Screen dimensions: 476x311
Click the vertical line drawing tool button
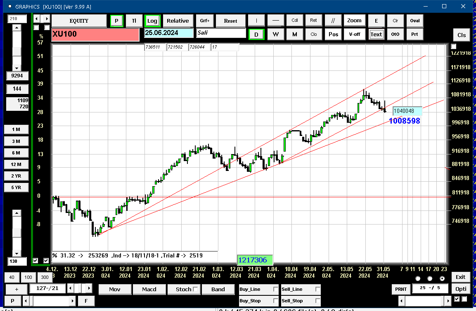tap(256, 21)
